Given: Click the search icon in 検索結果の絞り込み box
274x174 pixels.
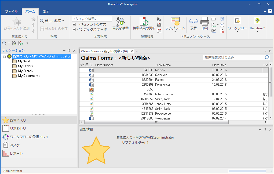Looking at the screenshot, I should pos(267,57).
